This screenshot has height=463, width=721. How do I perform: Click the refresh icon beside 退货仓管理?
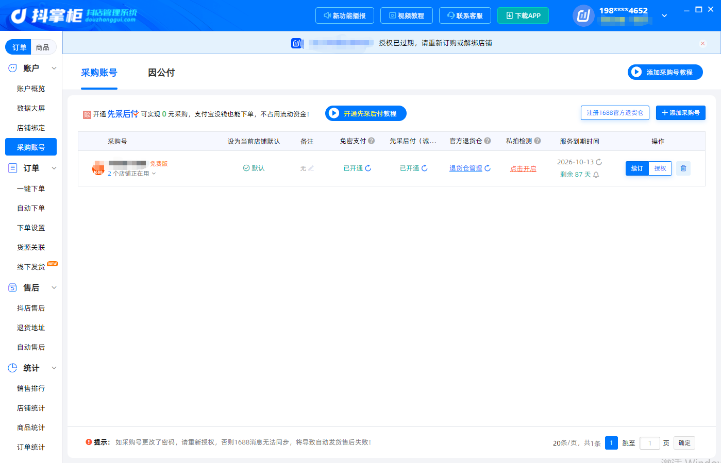[488, 168]
